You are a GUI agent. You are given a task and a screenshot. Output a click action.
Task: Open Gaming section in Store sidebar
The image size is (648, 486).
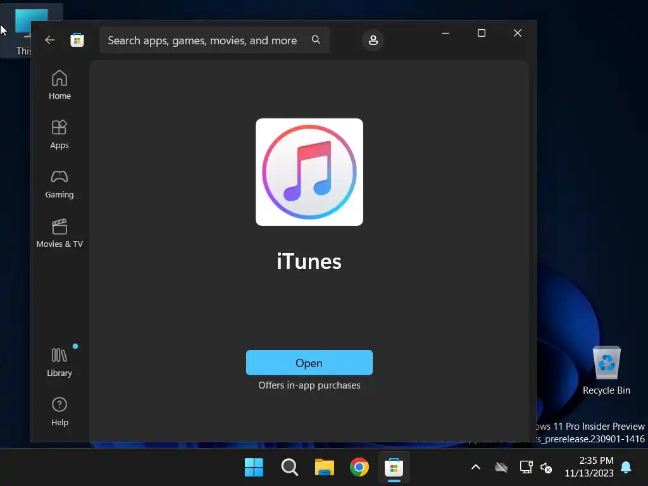tap(59, 184)
